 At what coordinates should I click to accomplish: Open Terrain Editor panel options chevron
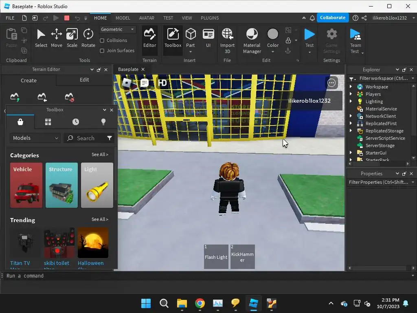[92, 69]
